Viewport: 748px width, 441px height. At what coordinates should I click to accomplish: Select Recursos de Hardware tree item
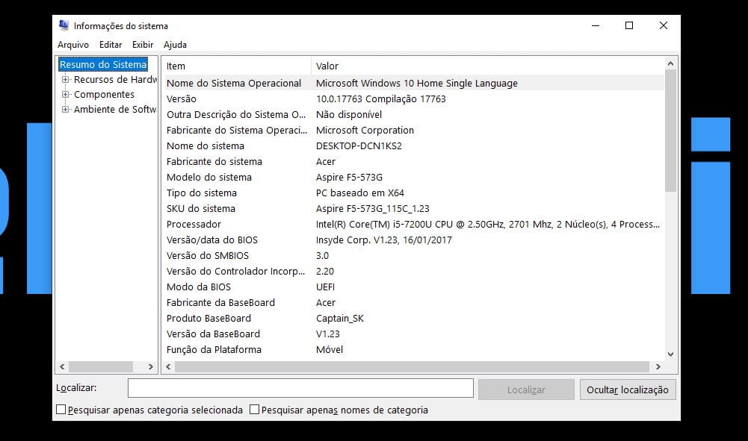(x=115, y=80)
